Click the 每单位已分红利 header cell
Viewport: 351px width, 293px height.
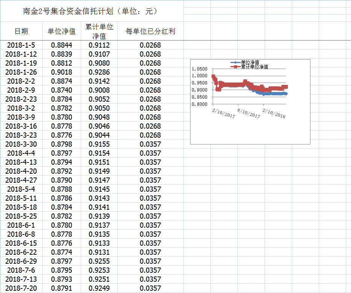coord(150,31)
